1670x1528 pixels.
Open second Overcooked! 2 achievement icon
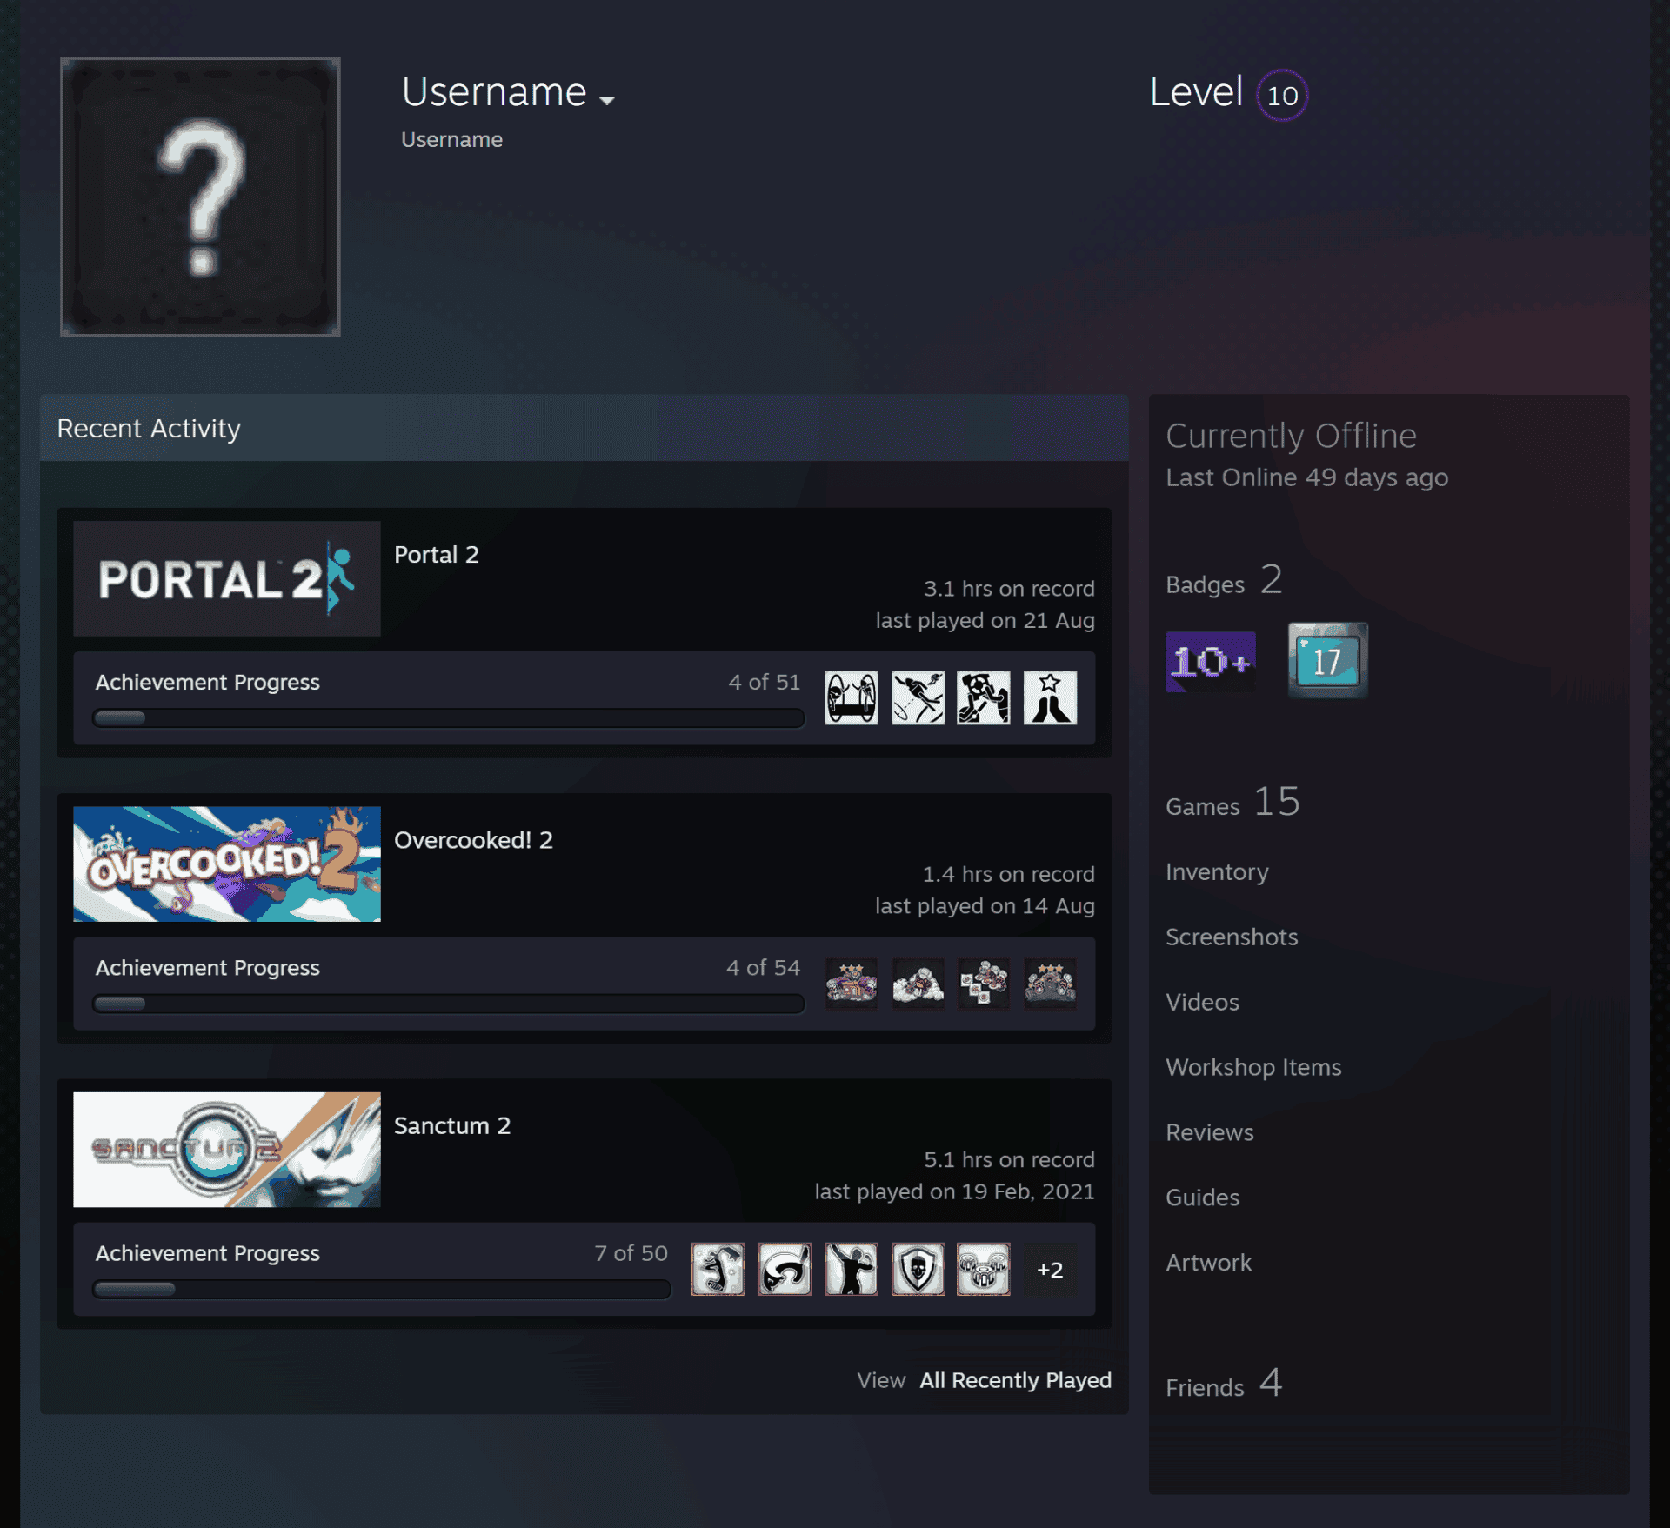tap(918, 983)
